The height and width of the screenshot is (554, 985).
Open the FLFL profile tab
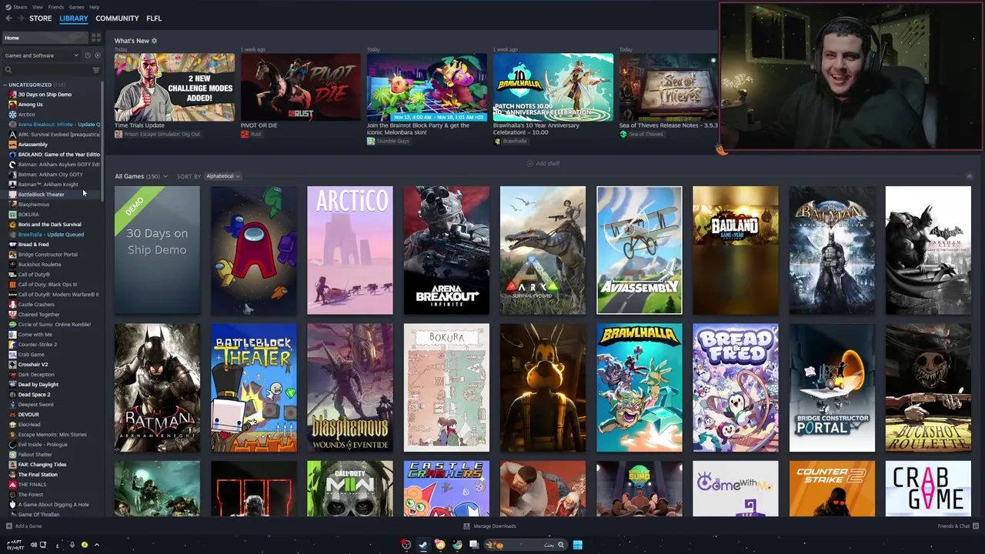click(154, 18)
